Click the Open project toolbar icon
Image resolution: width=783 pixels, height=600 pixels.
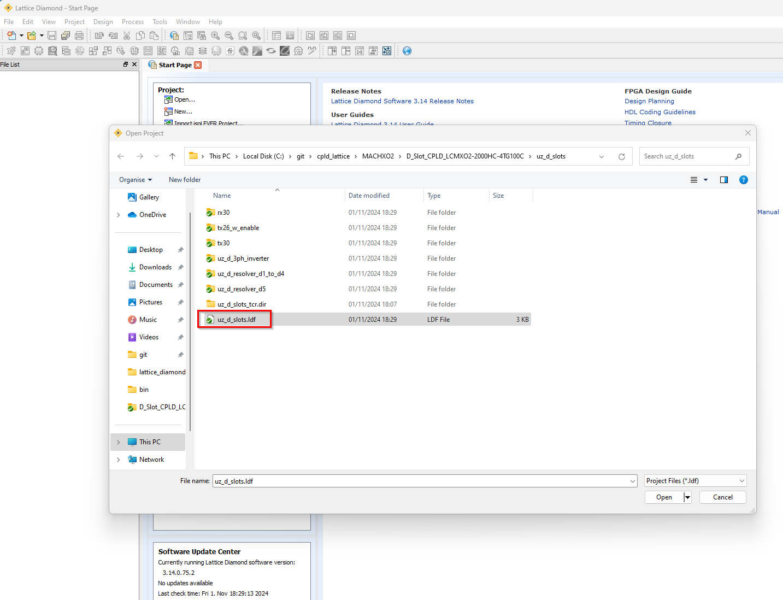[32, 36]
